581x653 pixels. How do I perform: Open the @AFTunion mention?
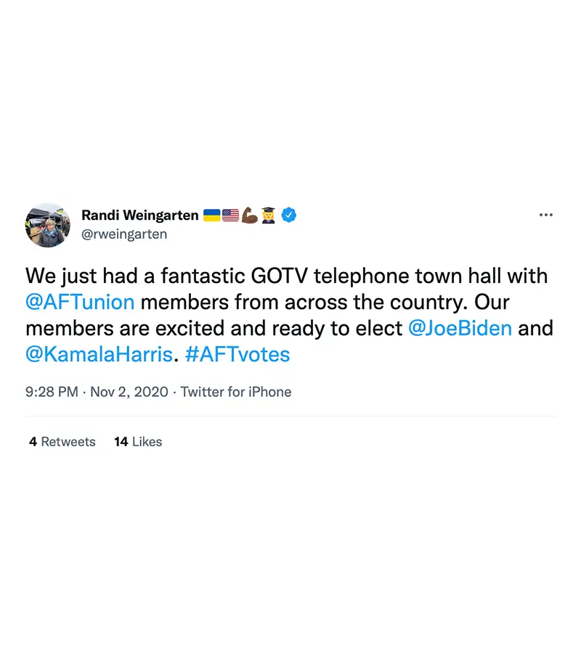point(80,302)
